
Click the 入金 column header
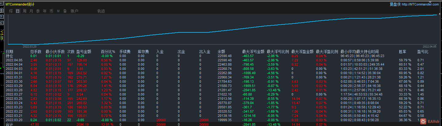[160, 52]
